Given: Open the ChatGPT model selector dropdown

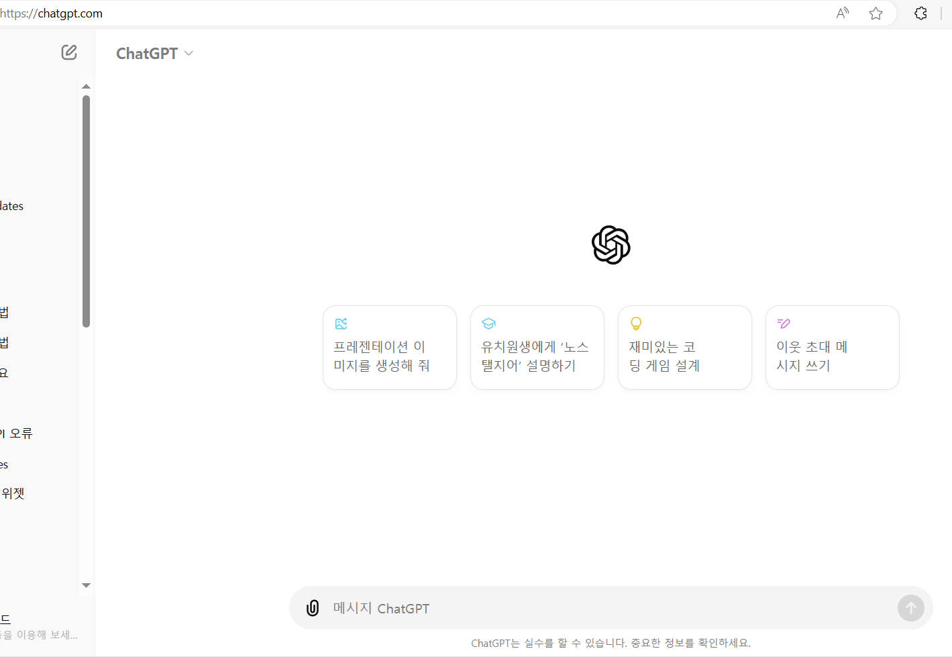Looking at the screenshot, I should pos(155,53).
